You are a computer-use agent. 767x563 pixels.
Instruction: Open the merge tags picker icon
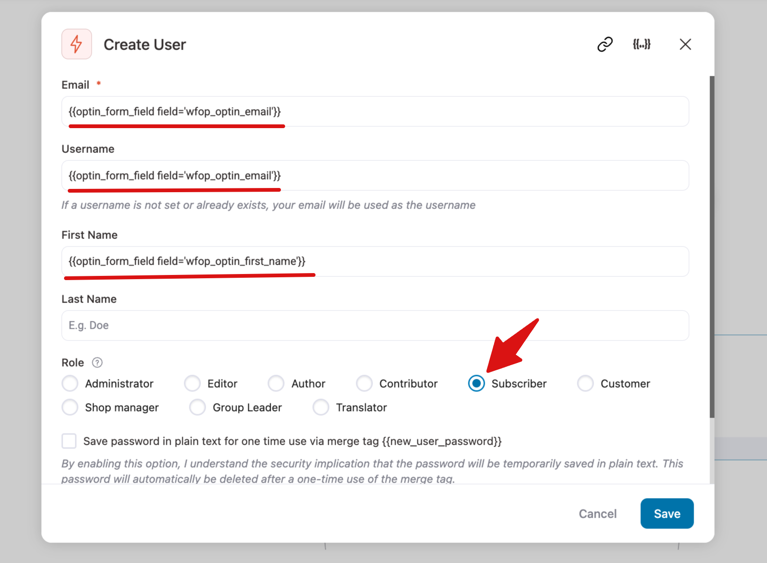coord(642,44)
